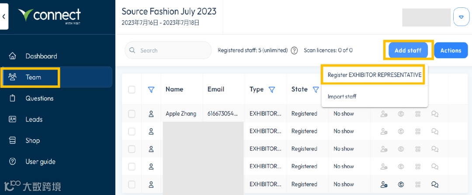472x195 pixels.
Task: Tick the select-all checkbox in the table header
Action: (132, 90)
